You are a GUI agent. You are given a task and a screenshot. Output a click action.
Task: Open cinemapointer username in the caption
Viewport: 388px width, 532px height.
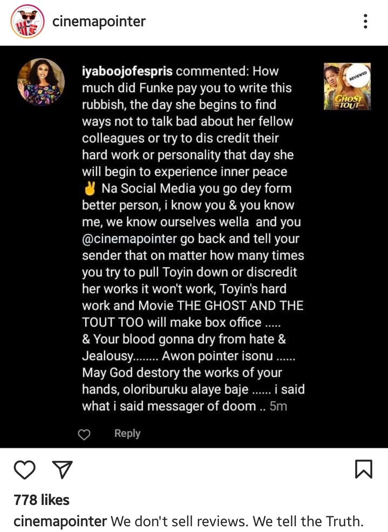click(x=60, y=521)
